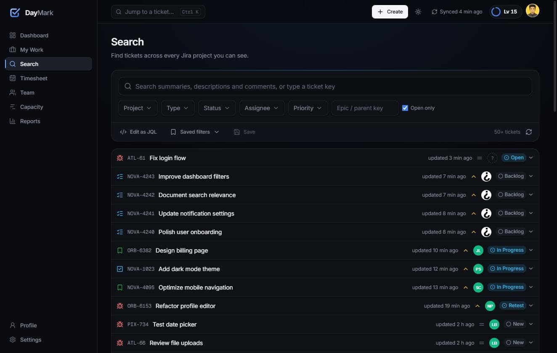Open the Type filter dropdown
The image size is (557, 353).
click(178, 108)
